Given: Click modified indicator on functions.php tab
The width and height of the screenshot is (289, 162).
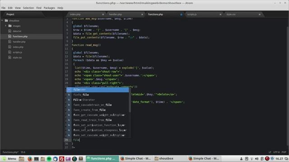Looking at the screenshot, I should coord(182,14).
